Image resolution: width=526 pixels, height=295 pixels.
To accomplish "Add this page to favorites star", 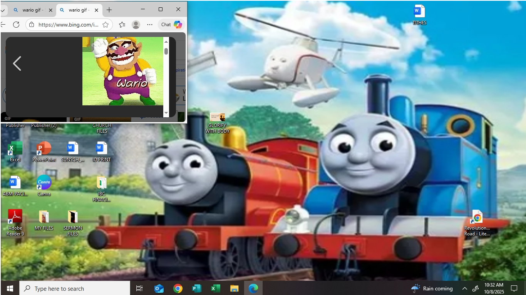I will point(106,25).
